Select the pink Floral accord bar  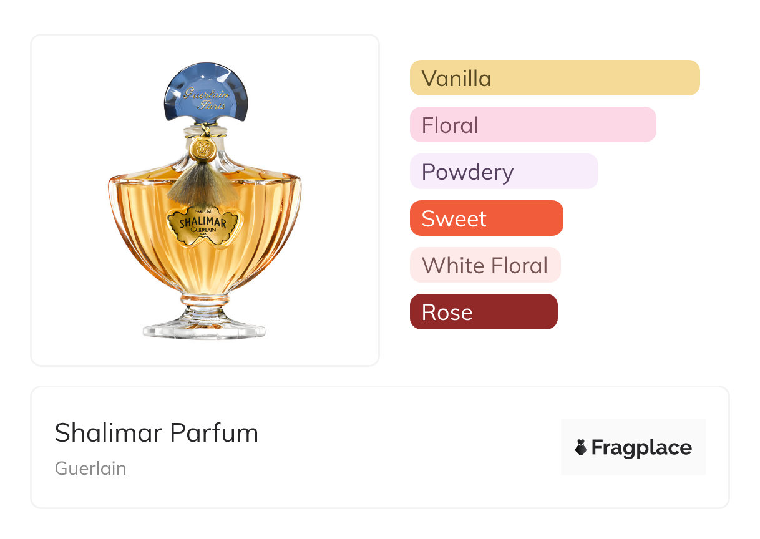(x=532, y=125)
